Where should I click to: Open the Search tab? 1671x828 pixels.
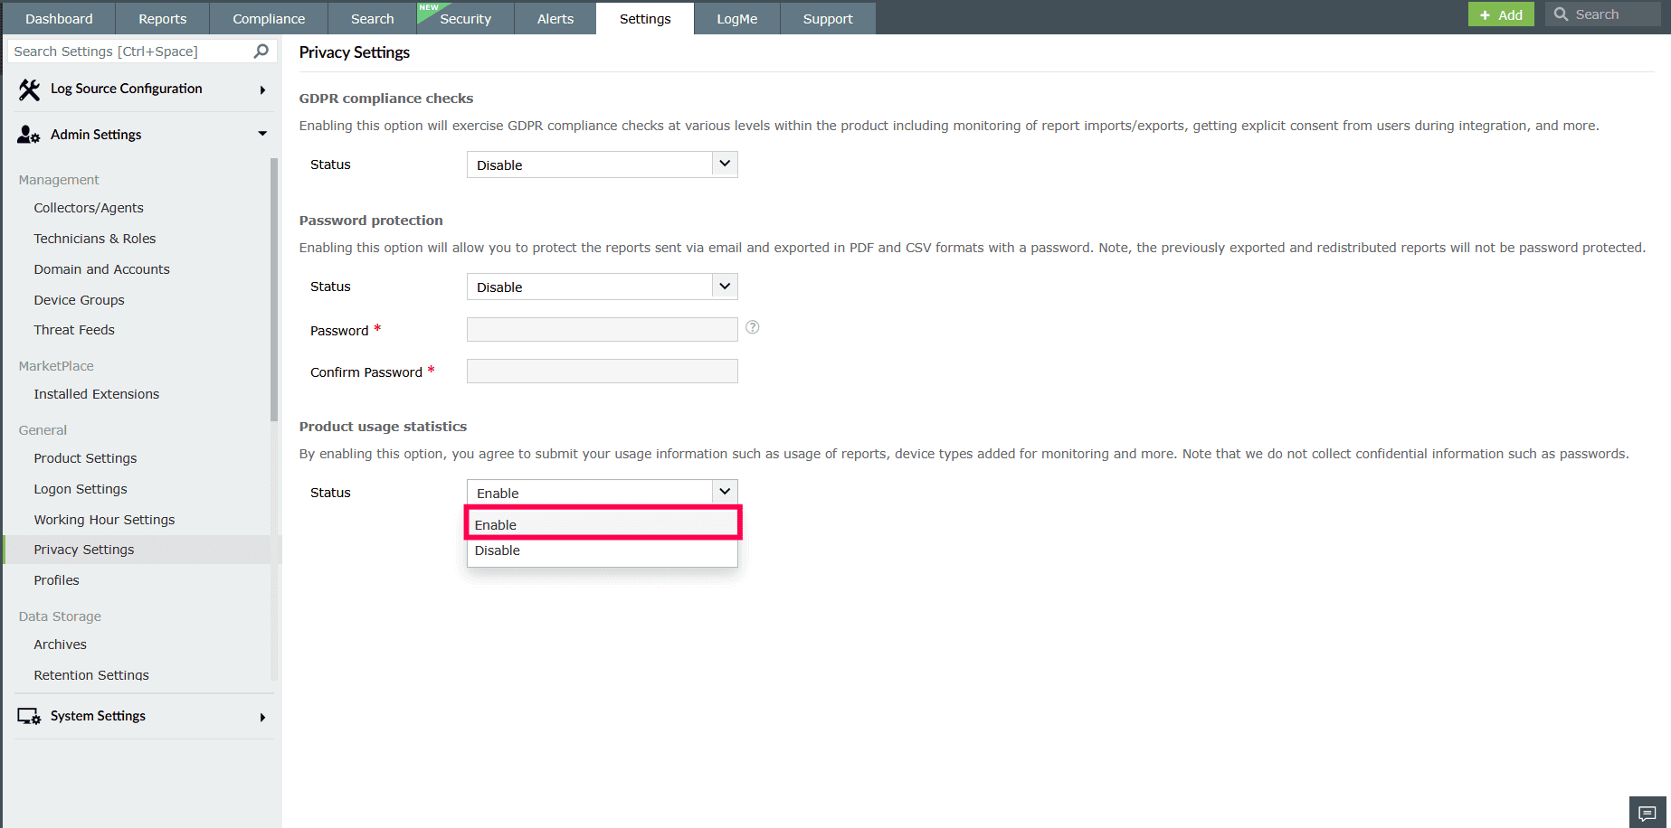(x=373, y=18)
